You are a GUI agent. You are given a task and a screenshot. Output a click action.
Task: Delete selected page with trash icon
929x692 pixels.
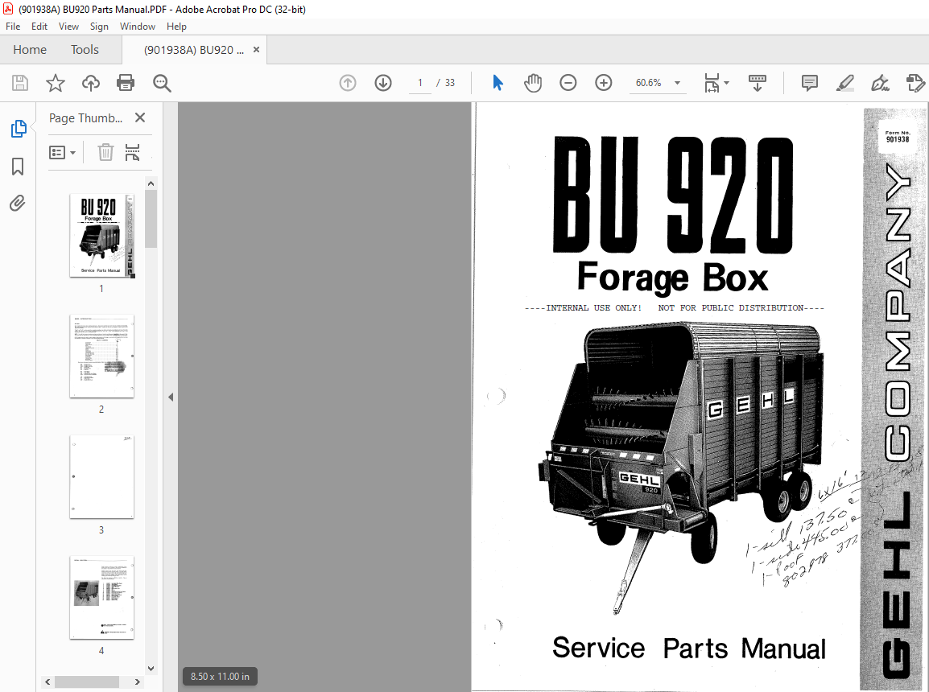(105, 153)
